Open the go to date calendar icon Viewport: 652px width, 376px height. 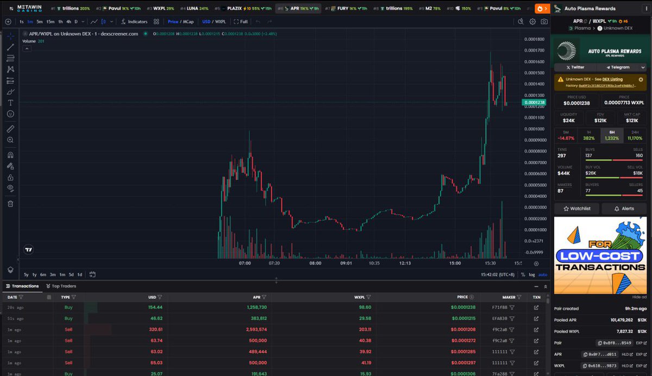tap(92, 274)
